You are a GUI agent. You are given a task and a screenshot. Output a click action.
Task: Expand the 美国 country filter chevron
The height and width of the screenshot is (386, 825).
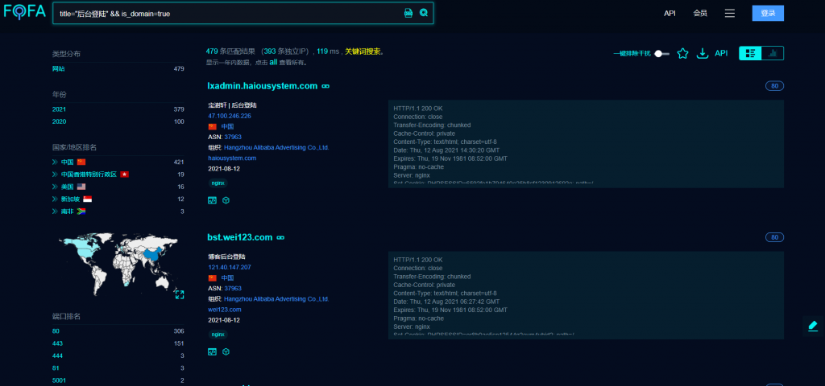[55, 187]
